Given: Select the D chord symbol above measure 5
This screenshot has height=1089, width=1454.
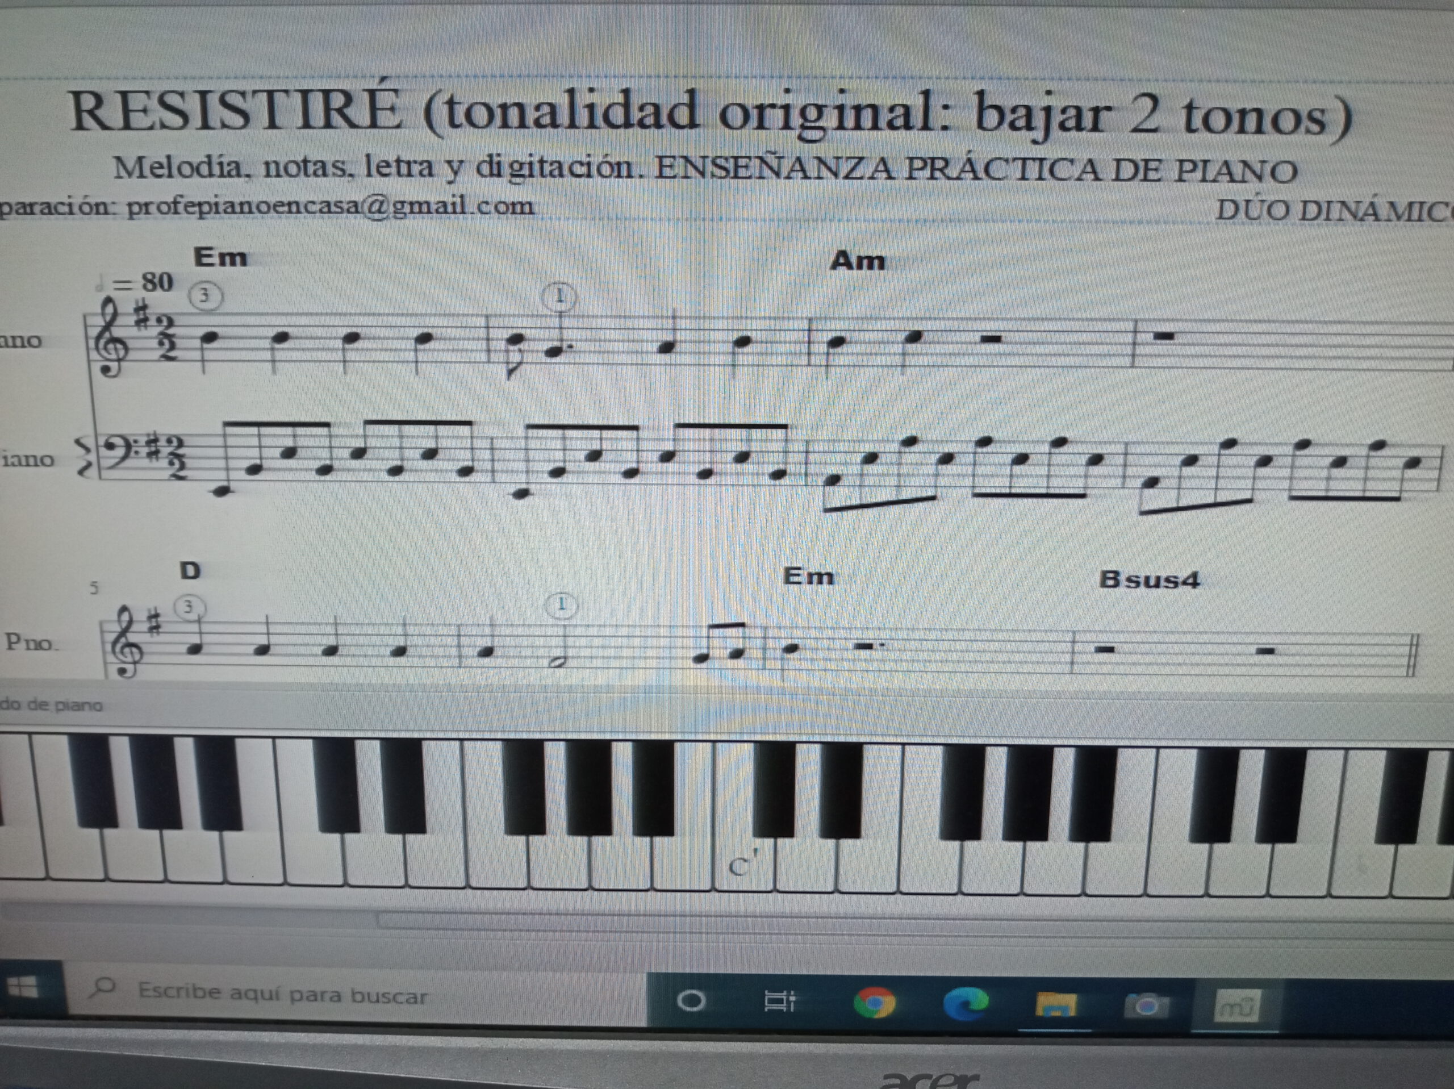Looking at the screenshot, I should 190,570.
